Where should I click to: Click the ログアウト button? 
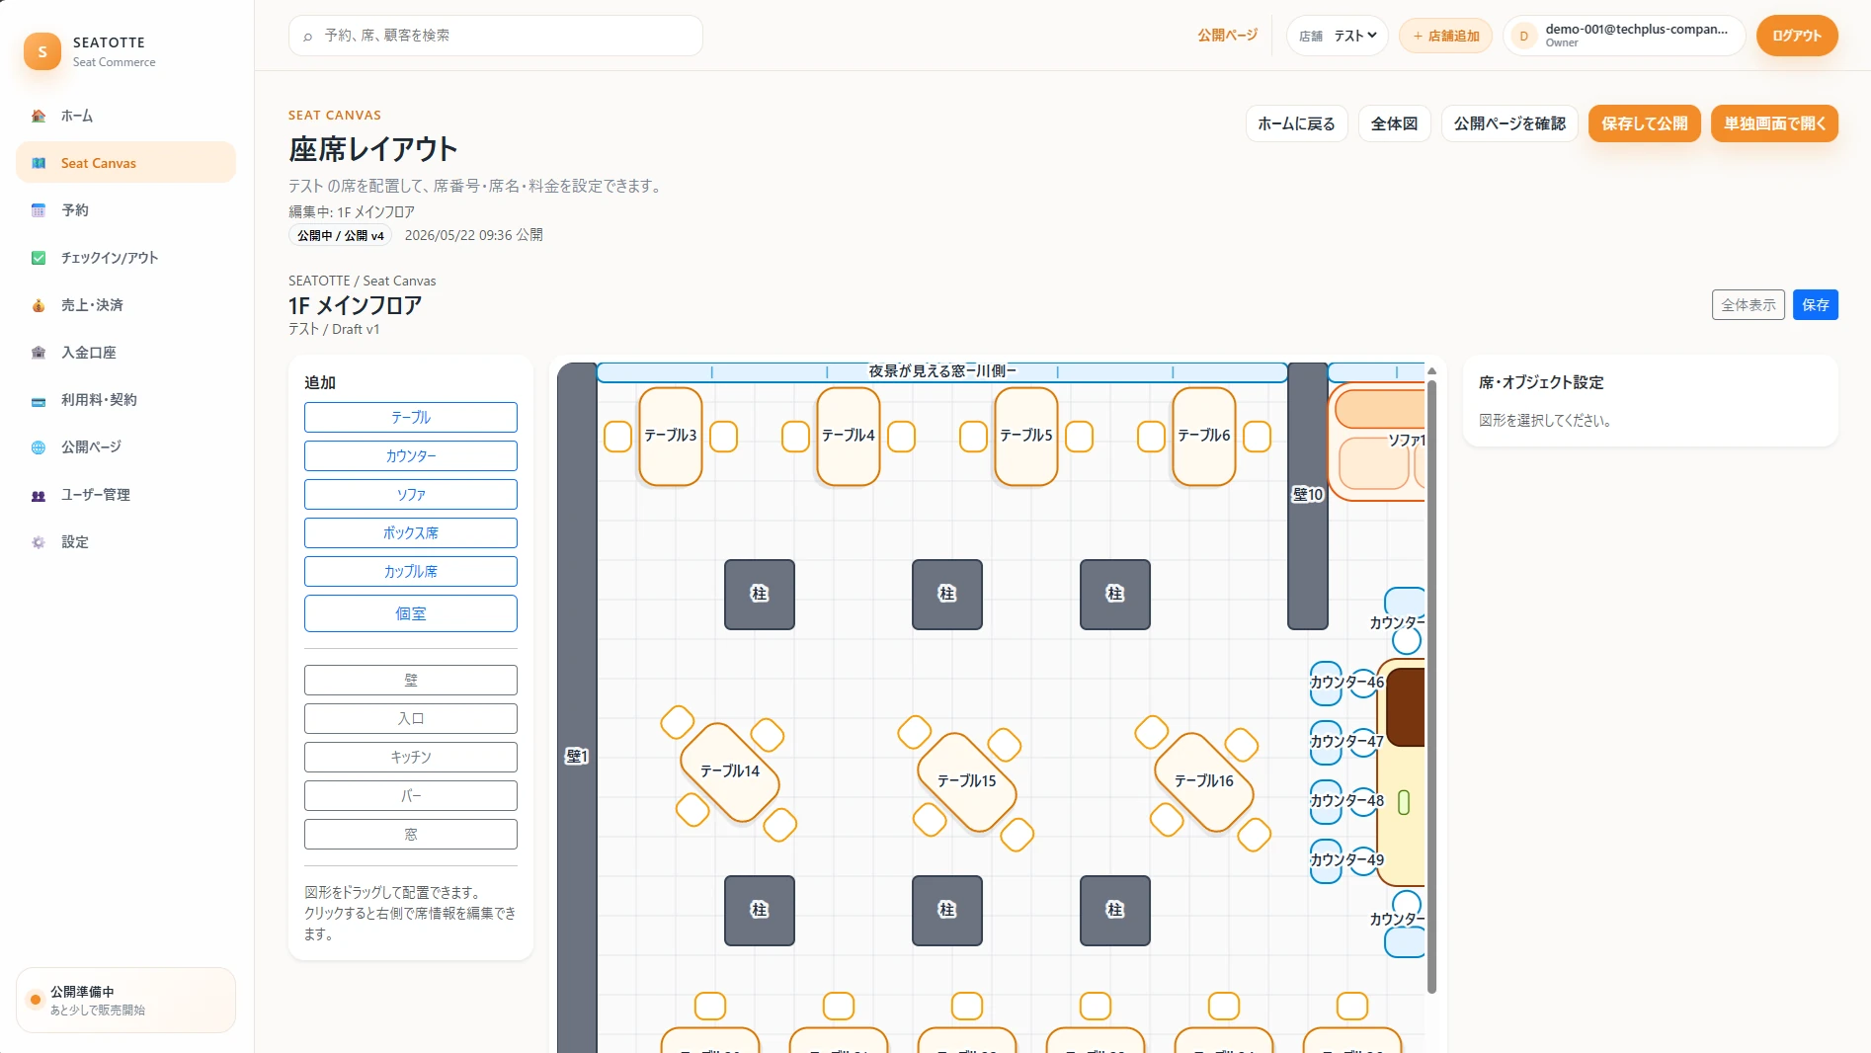coord(1797,36)
